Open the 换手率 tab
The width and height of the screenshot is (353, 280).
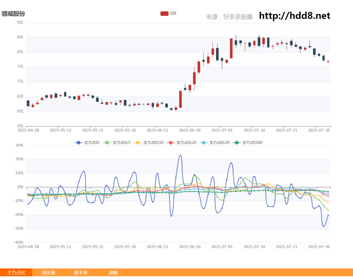(x=81, y=272)
